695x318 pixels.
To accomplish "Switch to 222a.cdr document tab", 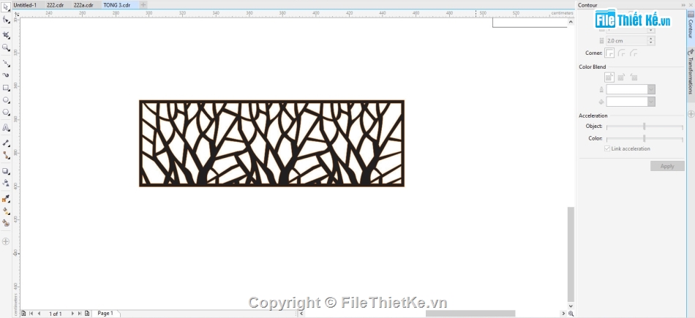I will click(83, 5).
